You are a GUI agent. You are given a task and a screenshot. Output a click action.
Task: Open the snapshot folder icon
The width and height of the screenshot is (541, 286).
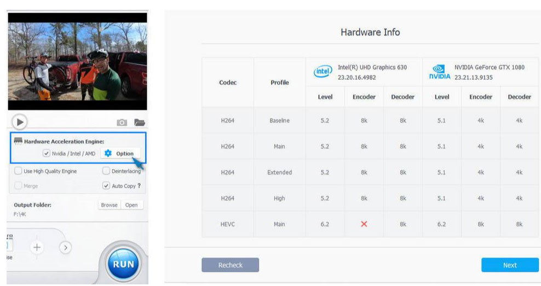[140, 122]
